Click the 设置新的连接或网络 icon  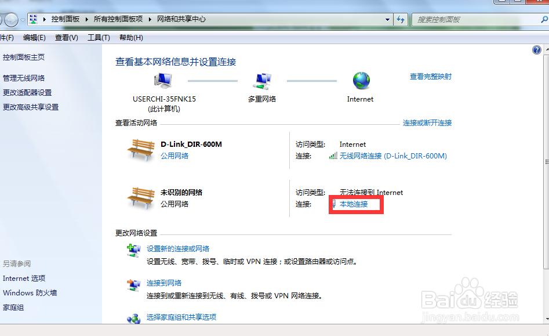(134, 250)
